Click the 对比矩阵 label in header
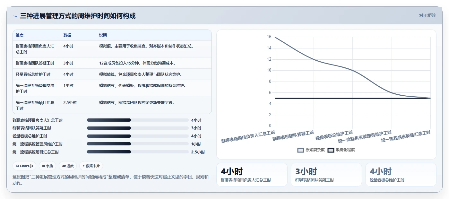Viewport: 449px width, 199px height. pos(427,16)
